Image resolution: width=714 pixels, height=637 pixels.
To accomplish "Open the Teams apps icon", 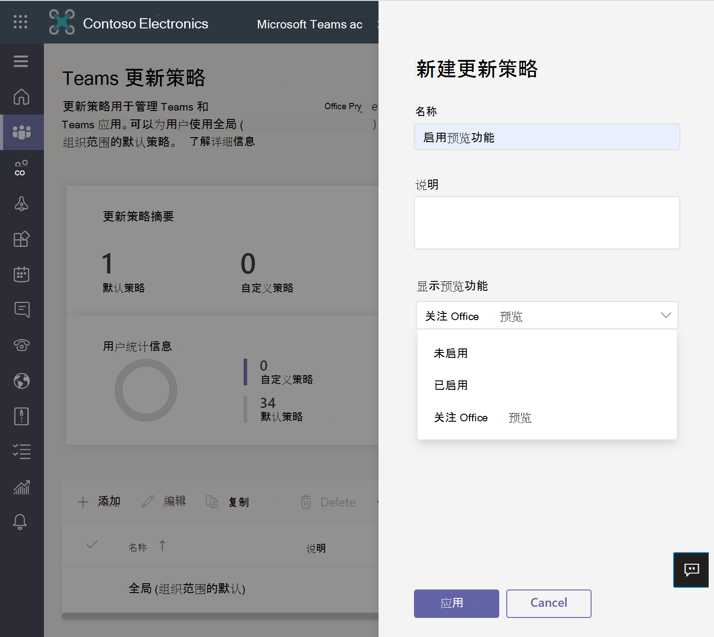I will point(21,239).
